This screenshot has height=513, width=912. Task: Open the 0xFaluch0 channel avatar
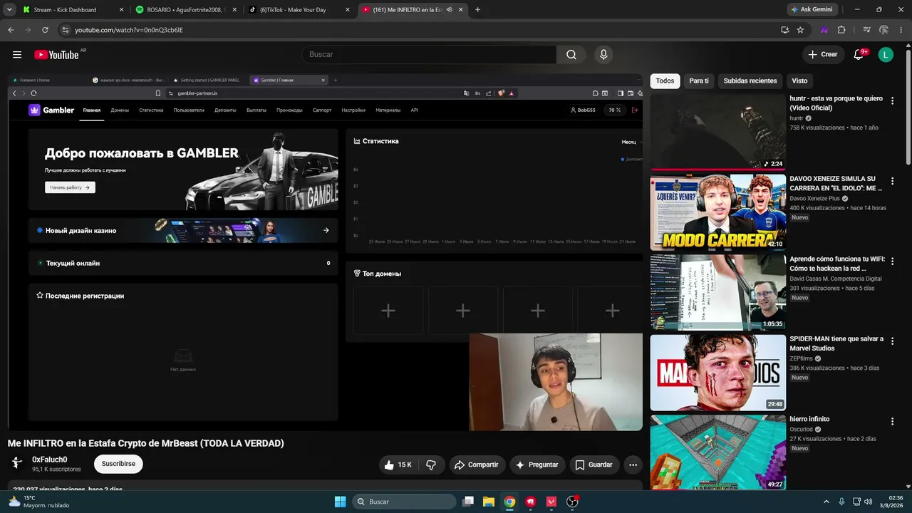(x=17, y=463)
